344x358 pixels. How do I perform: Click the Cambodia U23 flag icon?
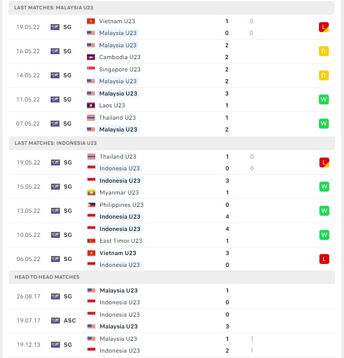coord(91,57)
